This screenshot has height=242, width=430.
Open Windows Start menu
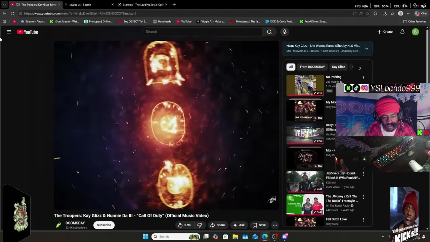click(146, 237)
